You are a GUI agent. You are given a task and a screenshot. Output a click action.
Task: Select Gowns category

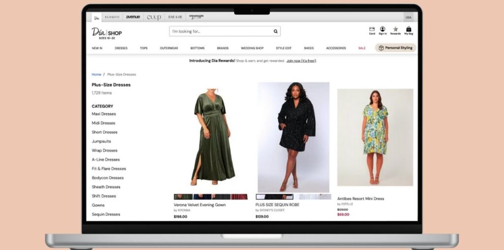[x=98, y=205]
